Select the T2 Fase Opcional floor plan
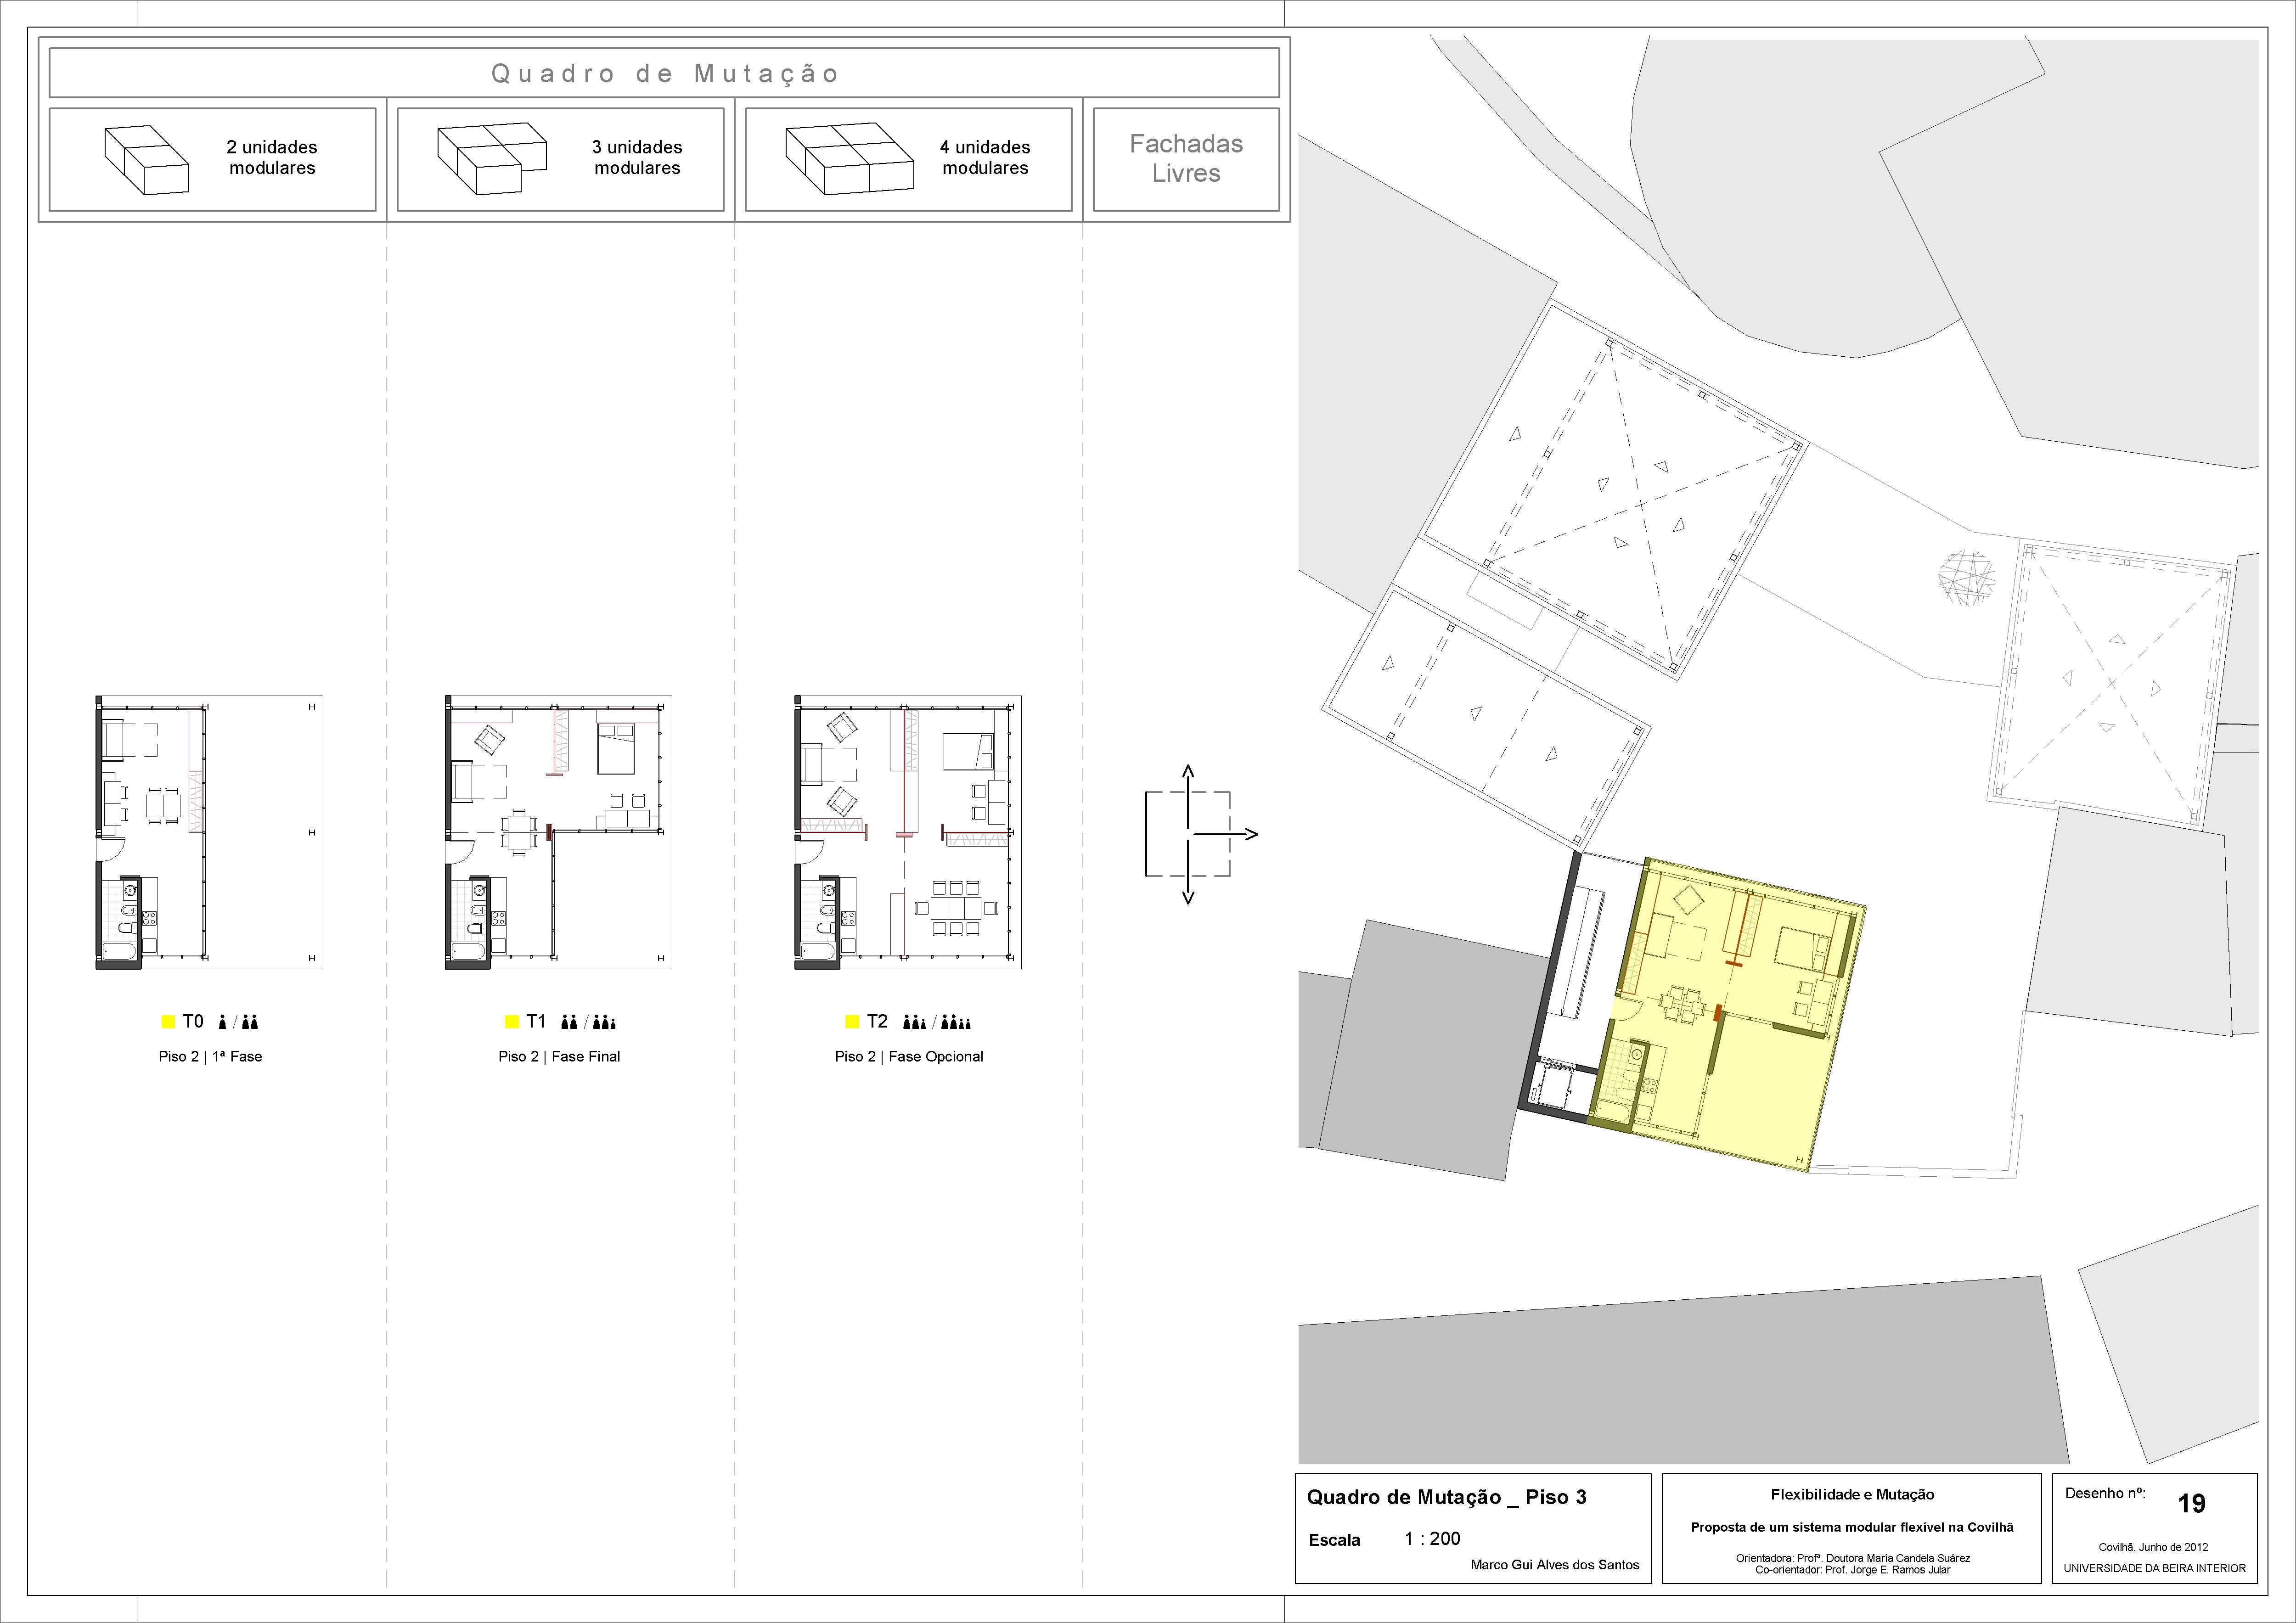This screenshot has height=1623, width=2296. click(x=907, y=832)
